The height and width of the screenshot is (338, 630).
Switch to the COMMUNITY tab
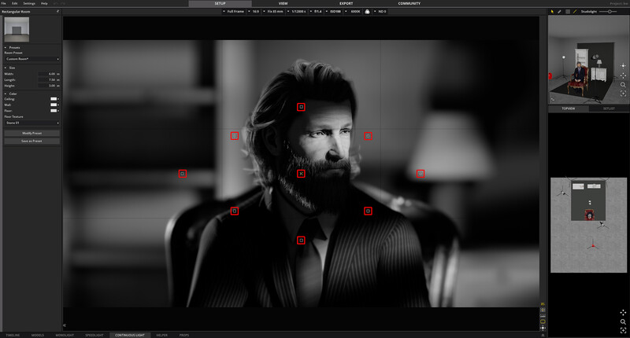click(x=409, y=3)
